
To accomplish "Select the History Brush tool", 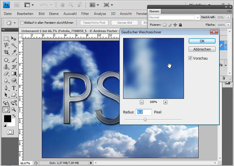I will pos(13,67).
